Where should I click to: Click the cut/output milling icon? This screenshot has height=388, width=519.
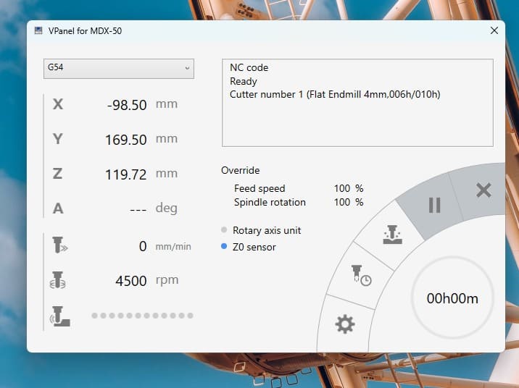pyautogui.click(x=392, y=235)
